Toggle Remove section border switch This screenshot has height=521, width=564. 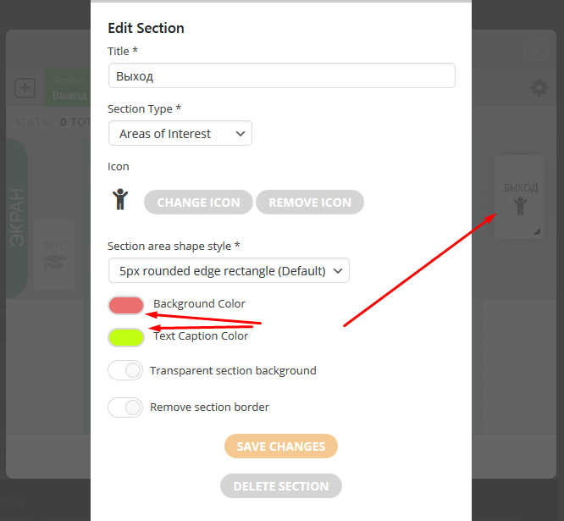point(125,407)
